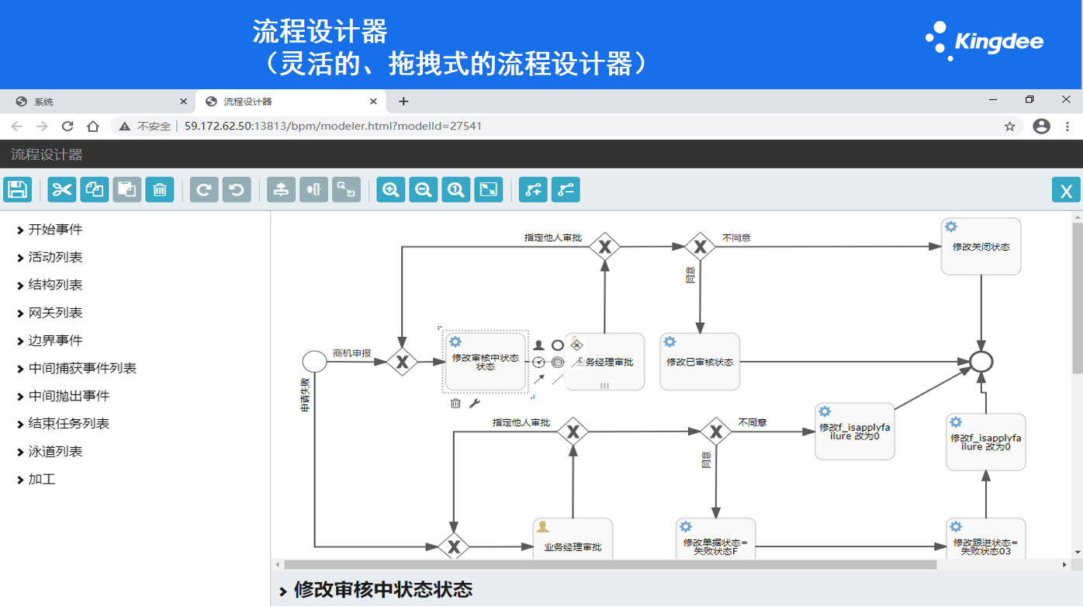The width and height of the screenshot is (1083, 607).
Task: Close the designer with the X button
Action: (1066, 190)
